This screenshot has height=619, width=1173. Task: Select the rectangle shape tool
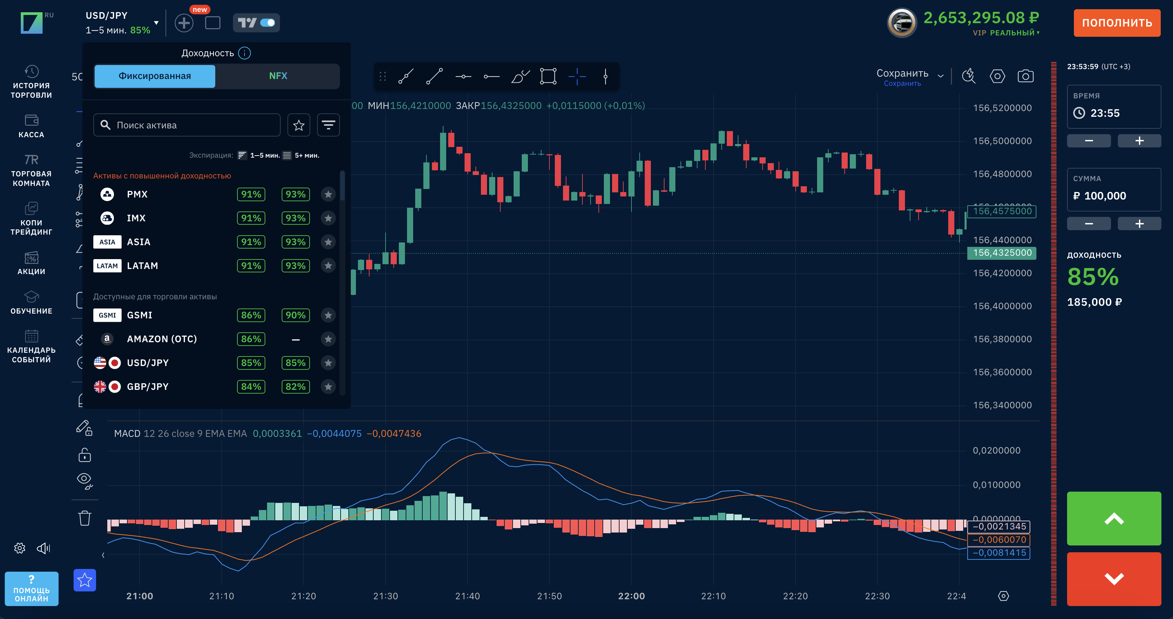[548, 76]
